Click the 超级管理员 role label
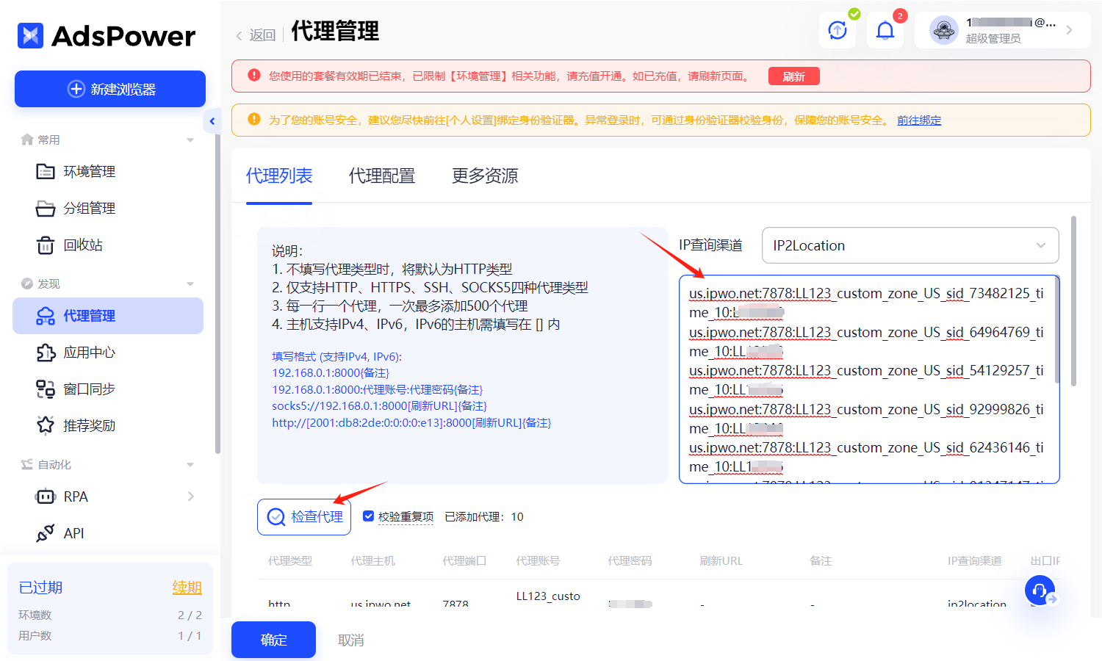The height and width of the screenshot is (661, 1102). pos(993,38)
